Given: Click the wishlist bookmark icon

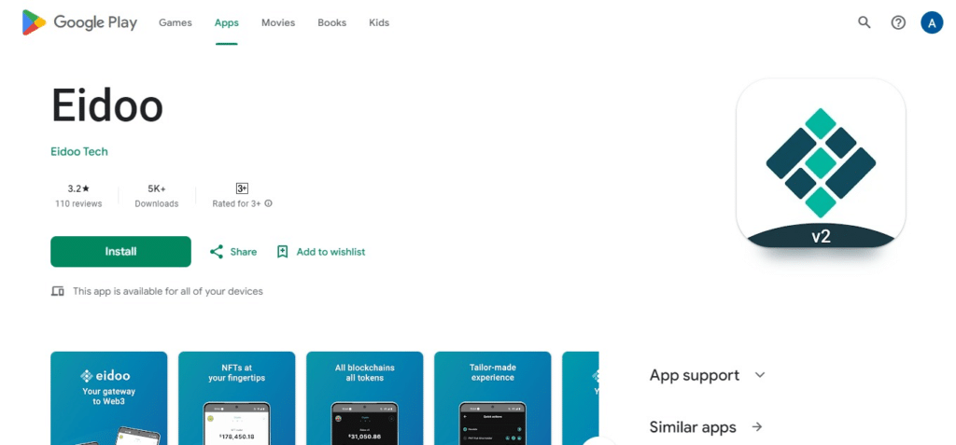Looking at the screenshot, I should click(x=282, y=252).
